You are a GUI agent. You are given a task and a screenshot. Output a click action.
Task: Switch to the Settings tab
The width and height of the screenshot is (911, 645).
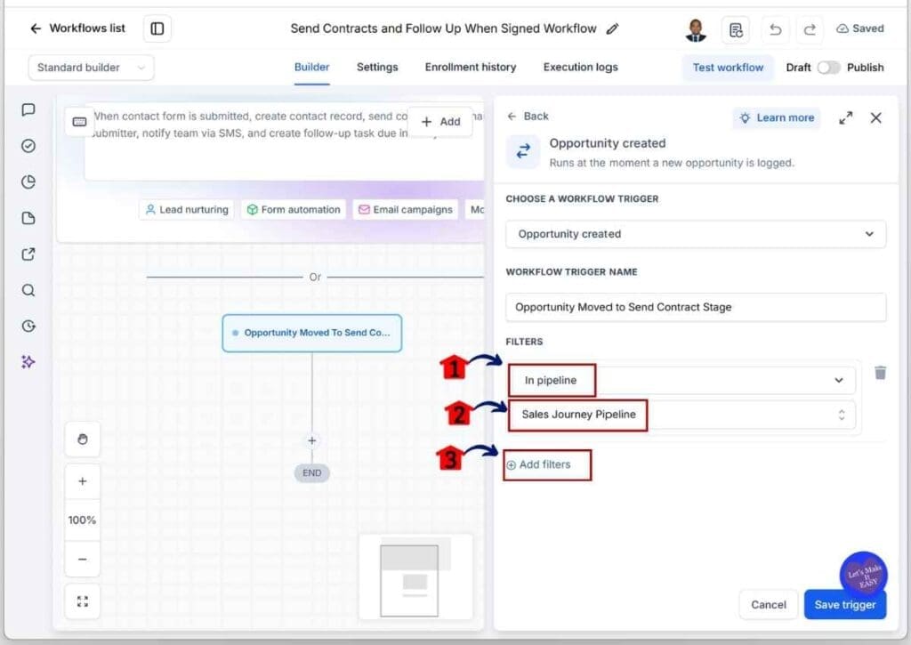(x=377, y=68)
